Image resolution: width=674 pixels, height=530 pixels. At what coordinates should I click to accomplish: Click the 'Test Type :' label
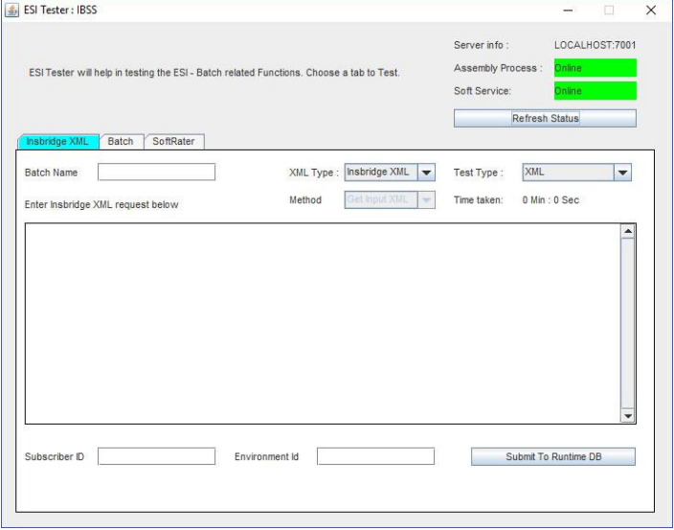tap(478, 173)
